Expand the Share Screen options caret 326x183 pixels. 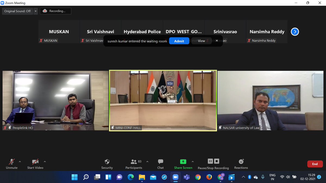pyautogui.click(x=193, y=162)
